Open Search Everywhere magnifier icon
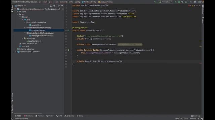Screen dimensions: 215x120 (203, 2)
